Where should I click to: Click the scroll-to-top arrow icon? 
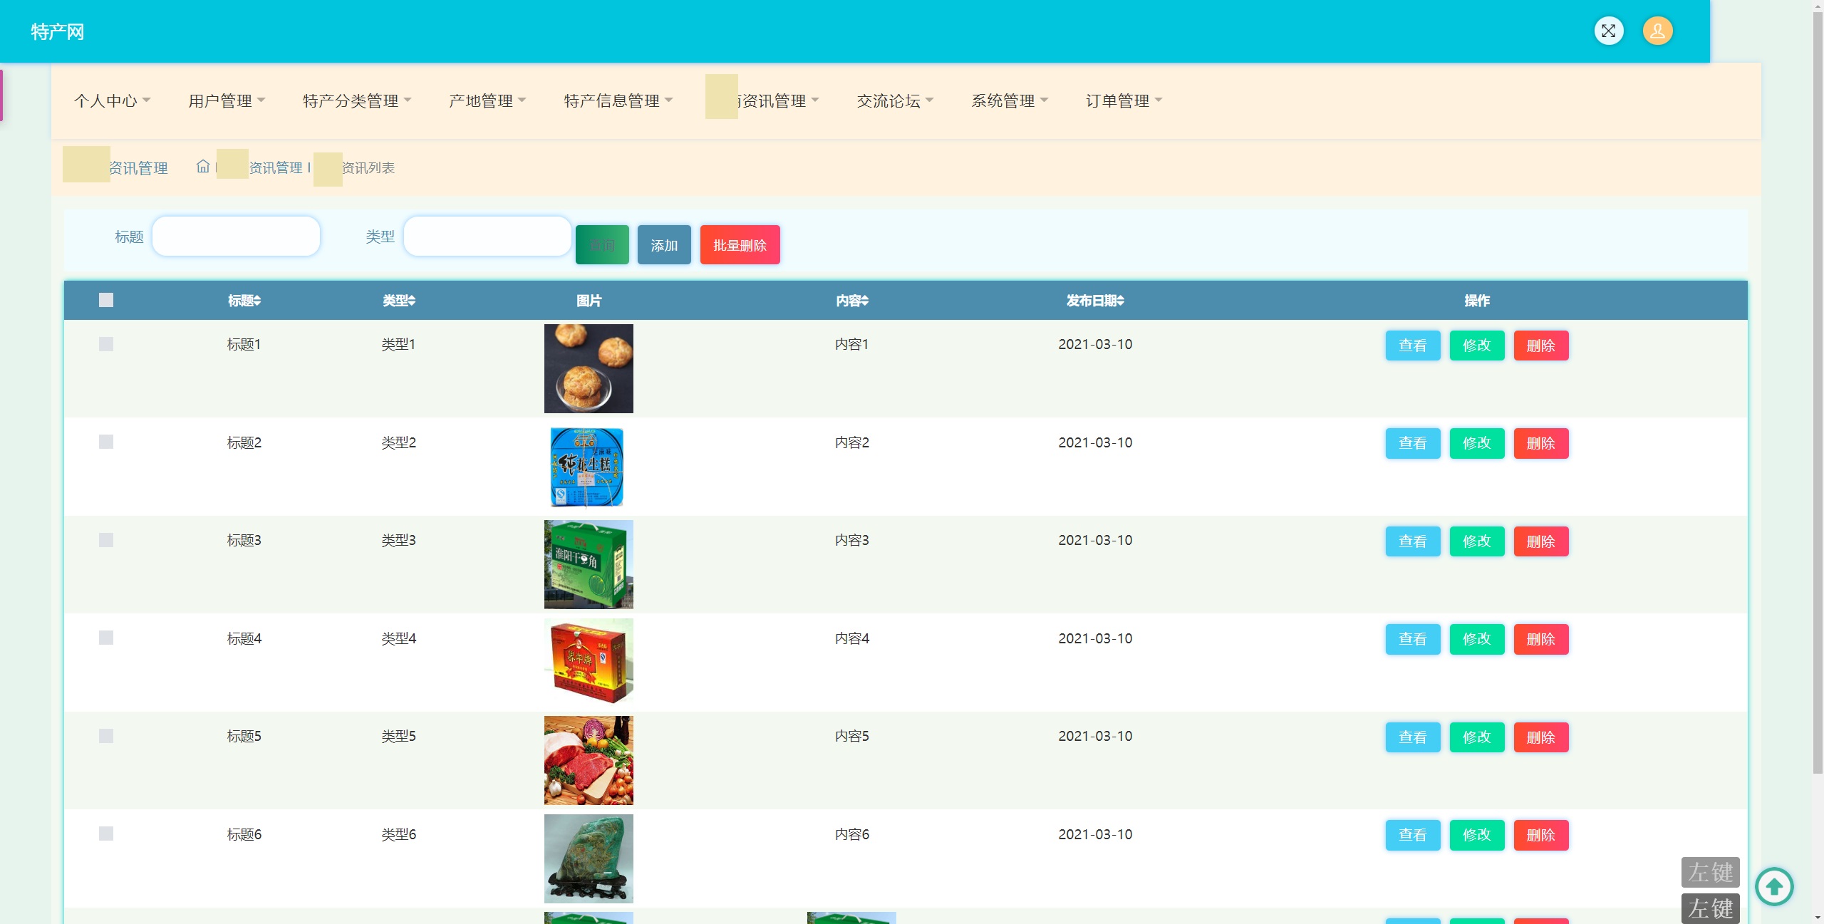(x=1773, y=886)
